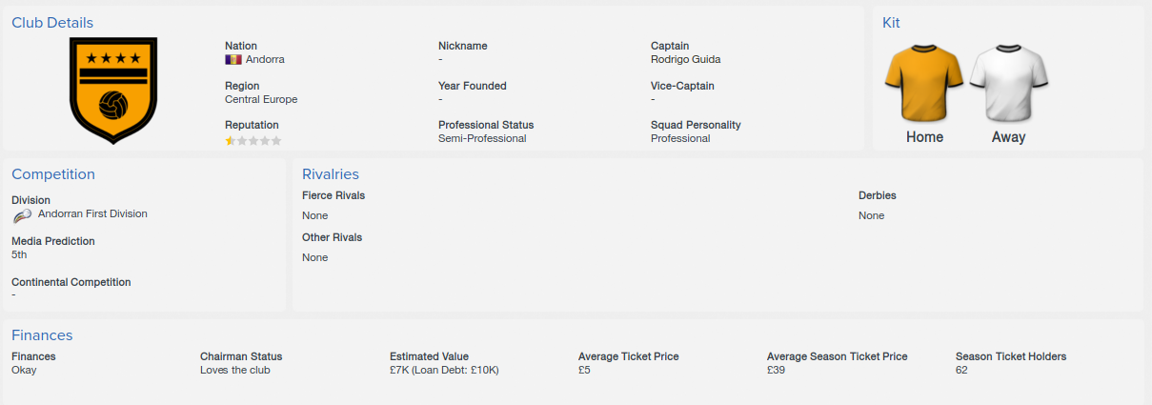1152x405 pixels.
Task: Click the Andorran First Division logo
Action: click(x=22, y=215)
